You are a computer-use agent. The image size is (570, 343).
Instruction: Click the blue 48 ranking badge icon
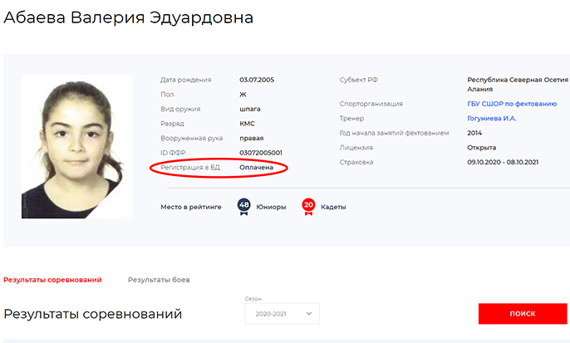click(243, 207)
